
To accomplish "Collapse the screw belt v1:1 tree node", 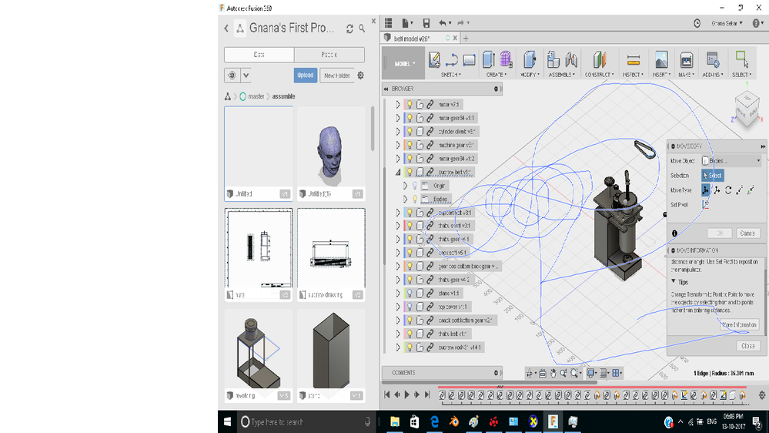I will click(x=398, y=172).
